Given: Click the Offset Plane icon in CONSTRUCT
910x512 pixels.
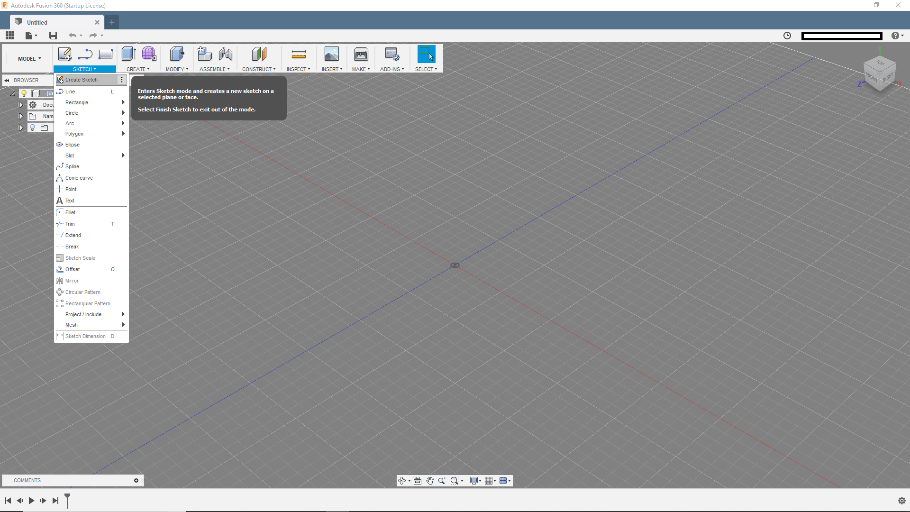Looking at the screenshot, I should tap(259, 54).
